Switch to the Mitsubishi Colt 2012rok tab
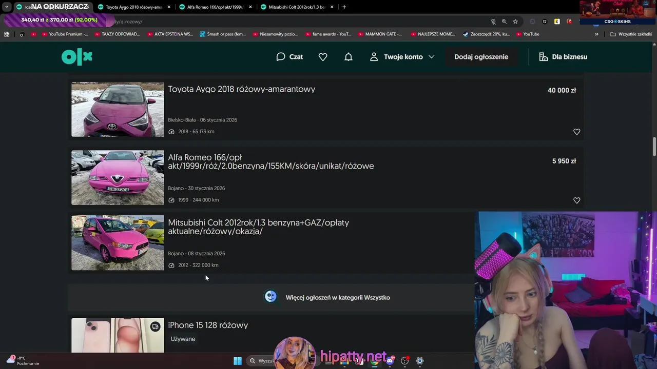The width and height of the screenshot is (657, 369). point(297,7)
